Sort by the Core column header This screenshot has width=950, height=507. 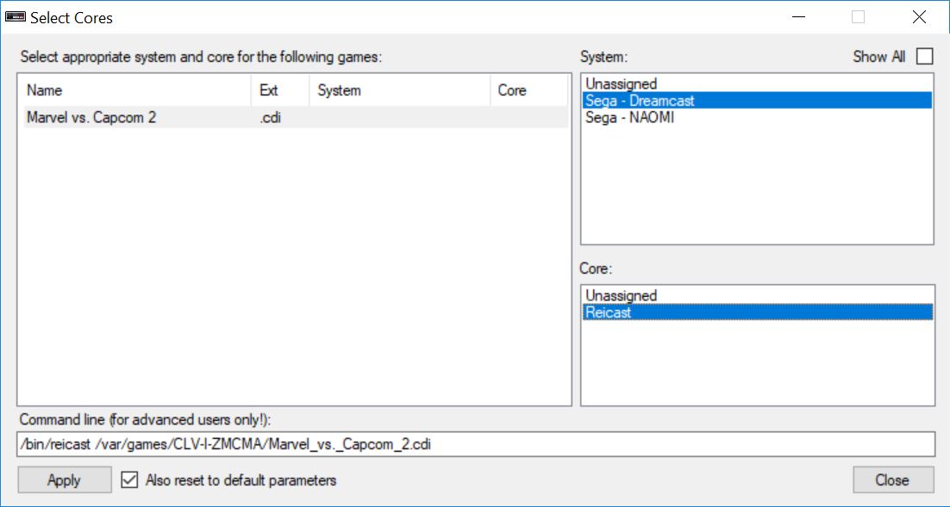[528, 90]
